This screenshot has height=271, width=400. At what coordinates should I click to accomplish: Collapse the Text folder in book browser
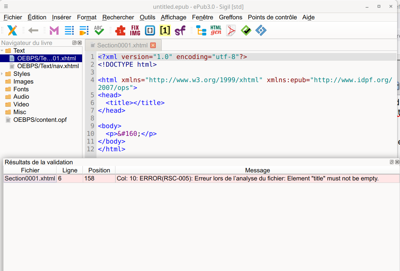pos(2,51)
